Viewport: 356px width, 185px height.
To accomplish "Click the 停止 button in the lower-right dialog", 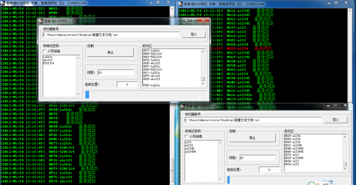I will (252, 138).
